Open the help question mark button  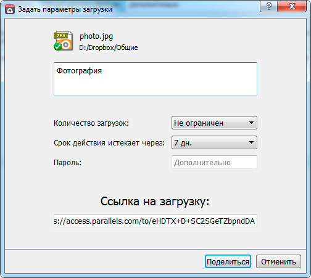(x=268, y=6)
